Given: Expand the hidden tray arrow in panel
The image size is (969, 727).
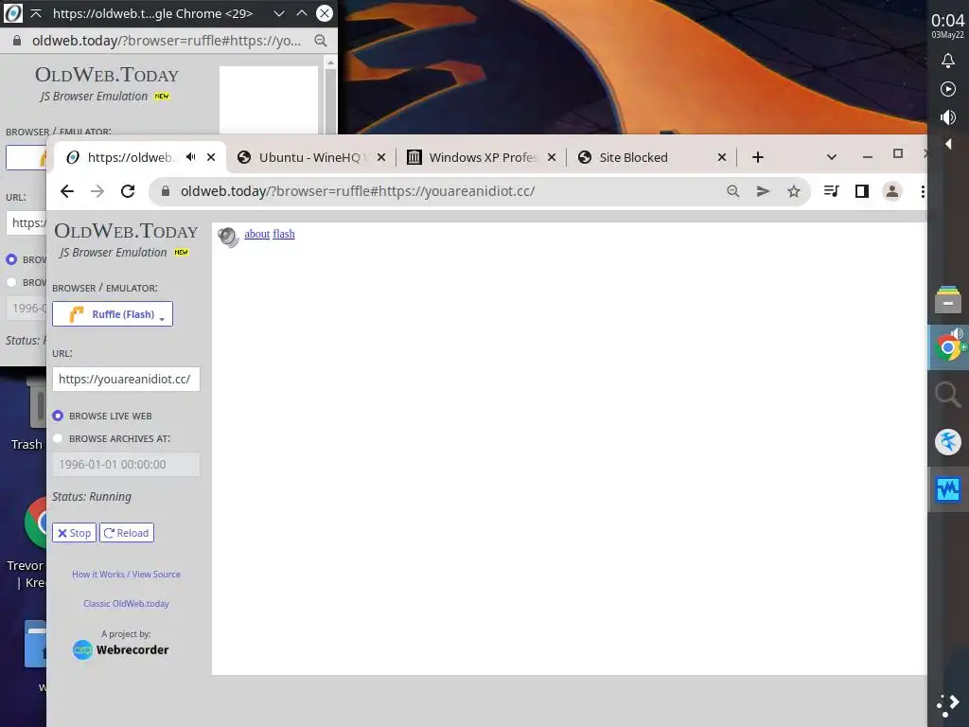Looking at the screenshot, I should point(947,144).
